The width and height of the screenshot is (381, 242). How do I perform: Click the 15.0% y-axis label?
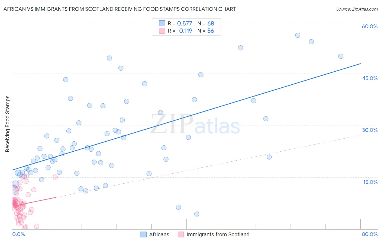coord(370,182)
